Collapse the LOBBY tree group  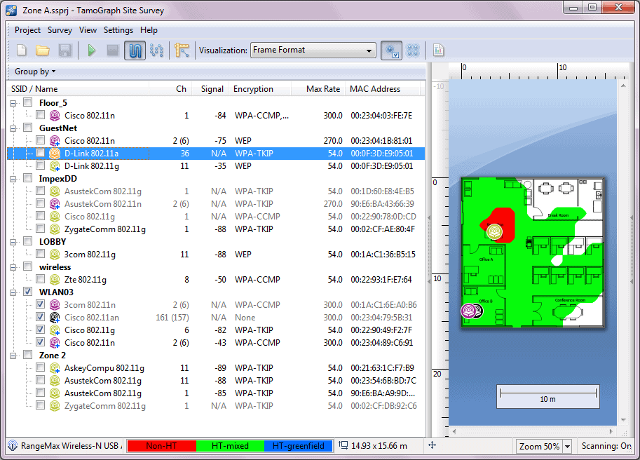click(x=13, y=242)
